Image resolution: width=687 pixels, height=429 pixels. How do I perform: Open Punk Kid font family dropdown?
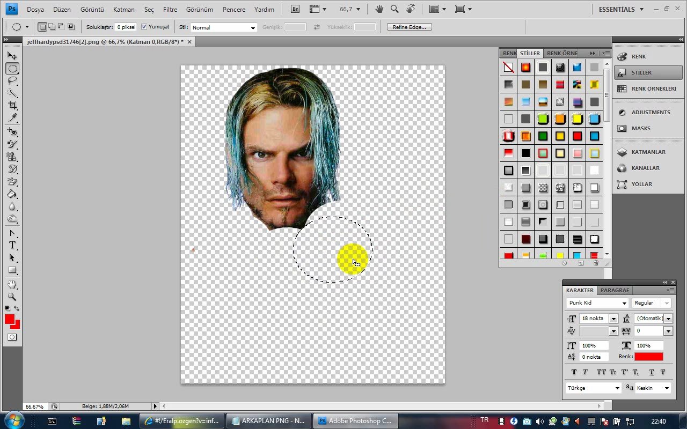point(624,303)
